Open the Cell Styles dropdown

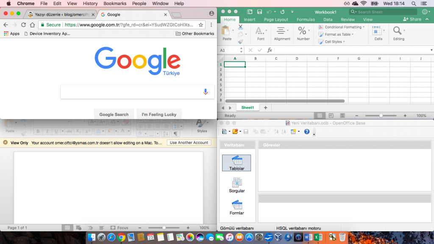(333, 42)
